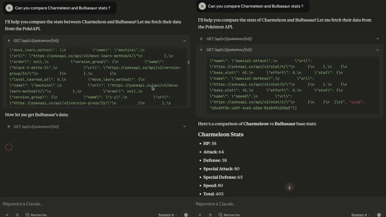Open the tools settings sliders icon in left chat
The width and height of the screenshot is (386, 217).
17,215
